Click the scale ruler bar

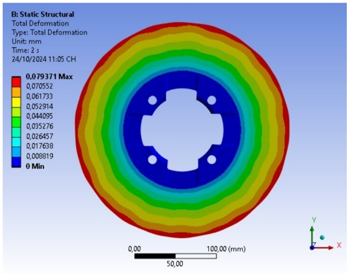176,256
